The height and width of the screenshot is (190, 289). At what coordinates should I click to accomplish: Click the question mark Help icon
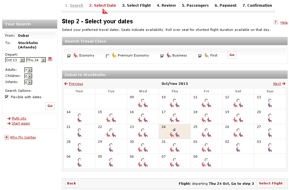pyautogui.click(x=276, y=22)
